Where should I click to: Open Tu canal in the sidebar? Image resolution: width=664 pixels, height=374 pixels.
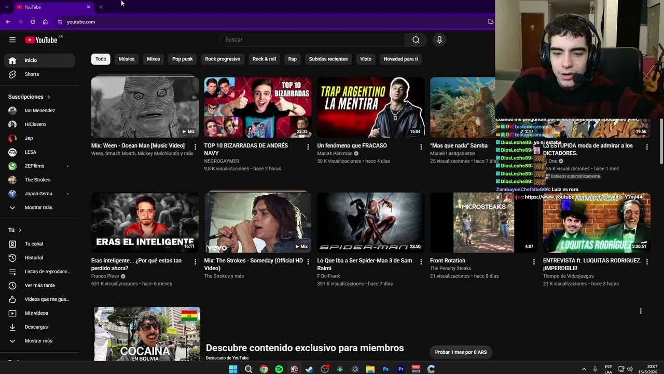39,244
